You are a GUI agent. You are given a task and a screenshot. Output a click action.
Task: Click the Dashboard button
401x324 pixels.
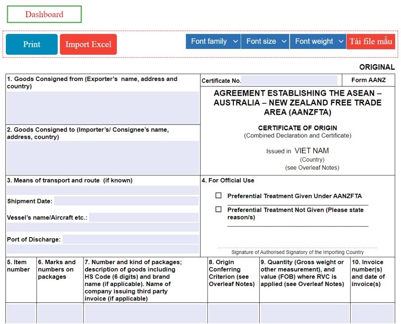point(44,14)
